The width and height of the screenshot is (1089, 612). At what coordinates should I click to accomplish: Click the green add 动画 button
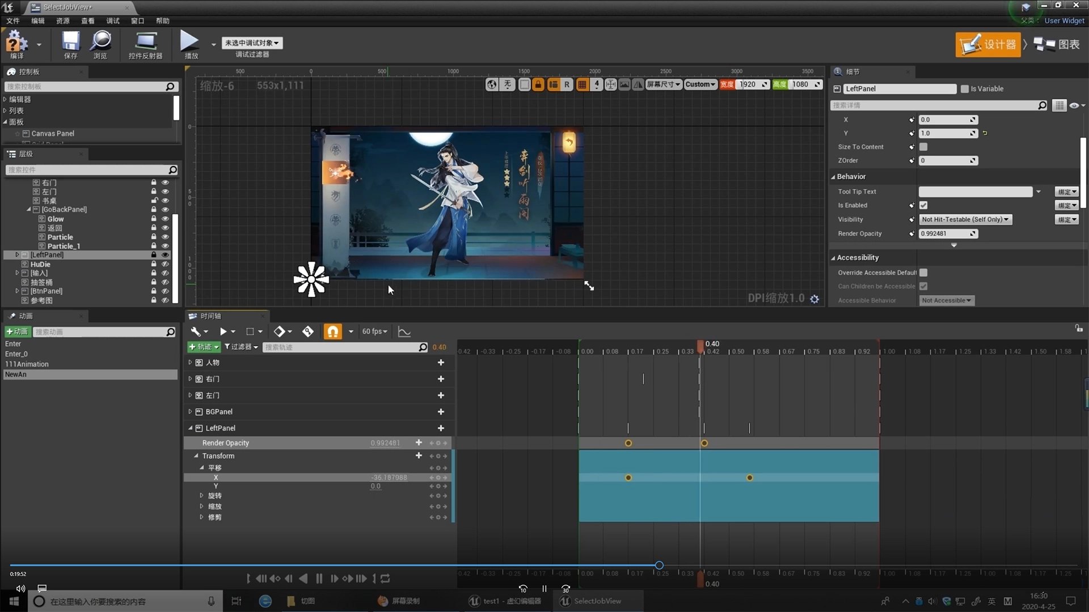(17, 331)
